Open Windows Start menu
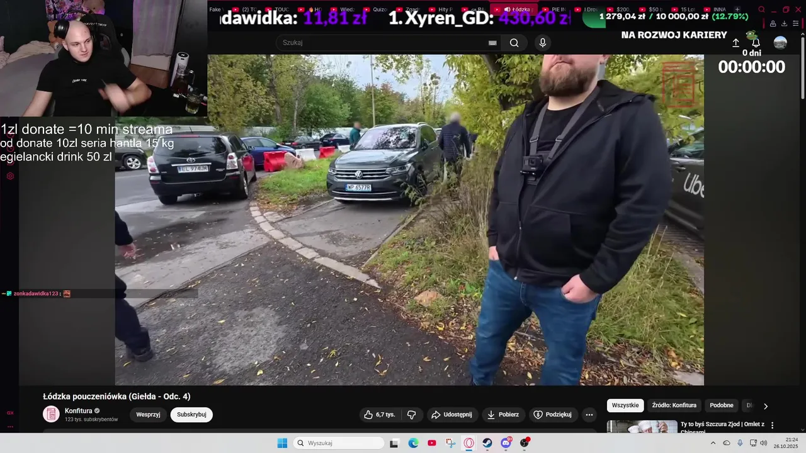The image size is (806, 453). pos(282,443)
